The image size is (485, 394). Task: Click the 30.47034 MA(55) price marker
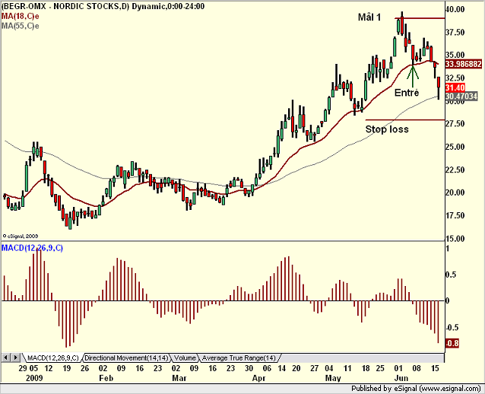click(461, 97)
